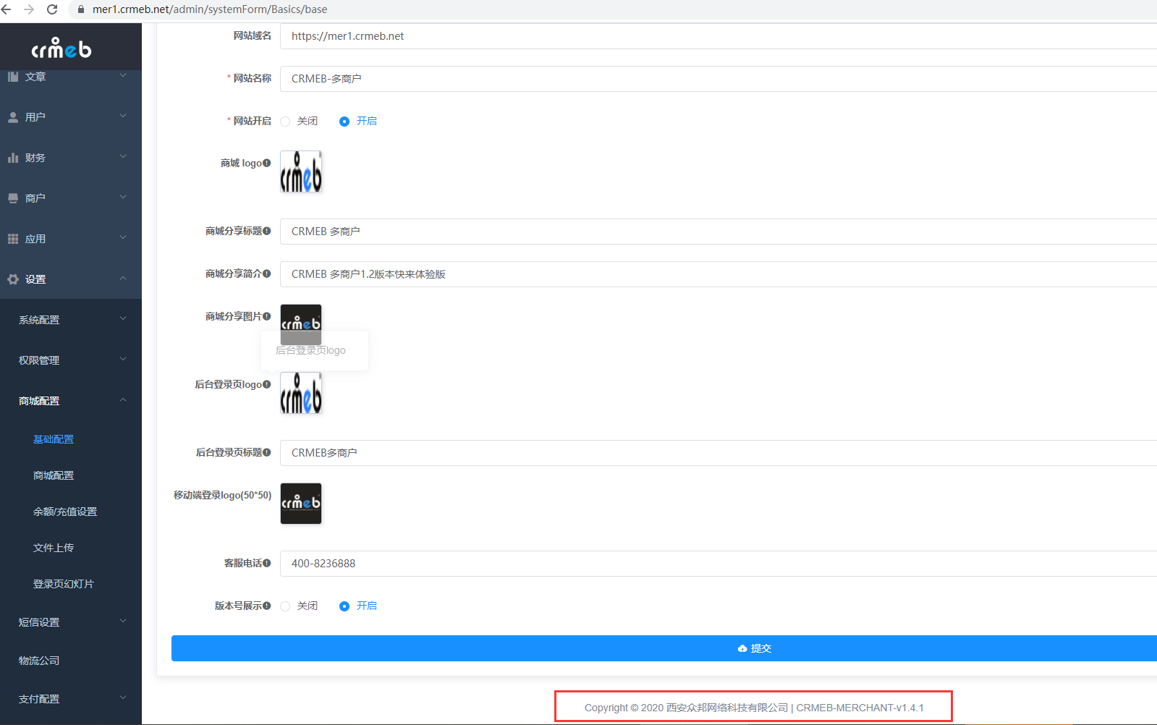Click the 后台登录页logo image thumbnail
This screenshot has height=725, width=1157.
(301, 393)
